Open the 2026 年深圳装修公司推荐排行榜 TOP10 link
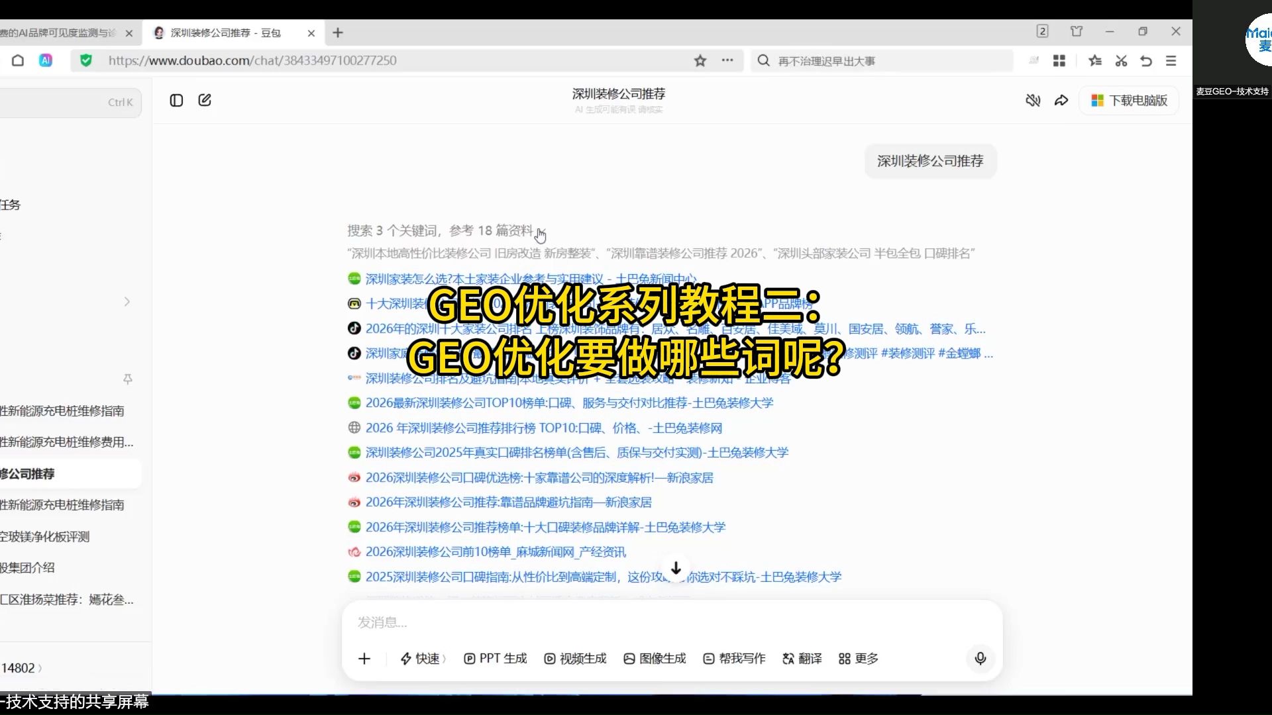This screenshot has width=1272, height=715. point(543,428)
